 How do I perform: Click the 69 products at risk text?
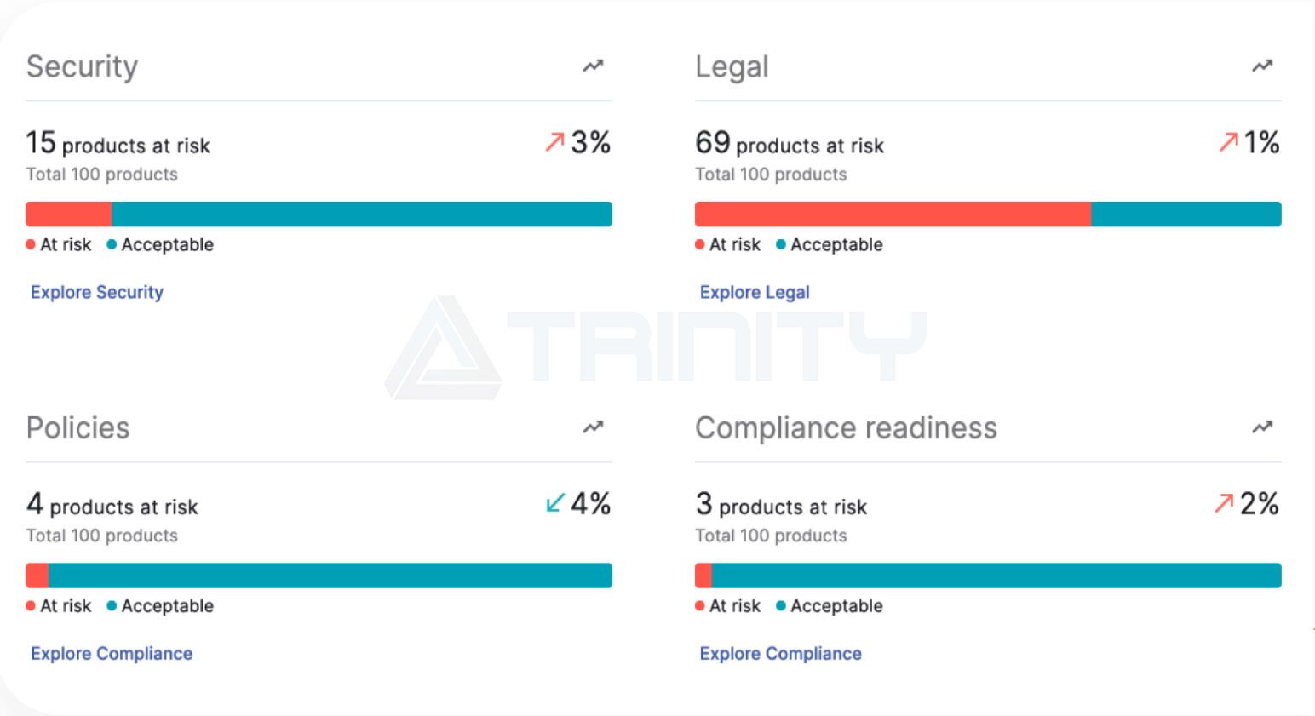(x=790, y=143)
